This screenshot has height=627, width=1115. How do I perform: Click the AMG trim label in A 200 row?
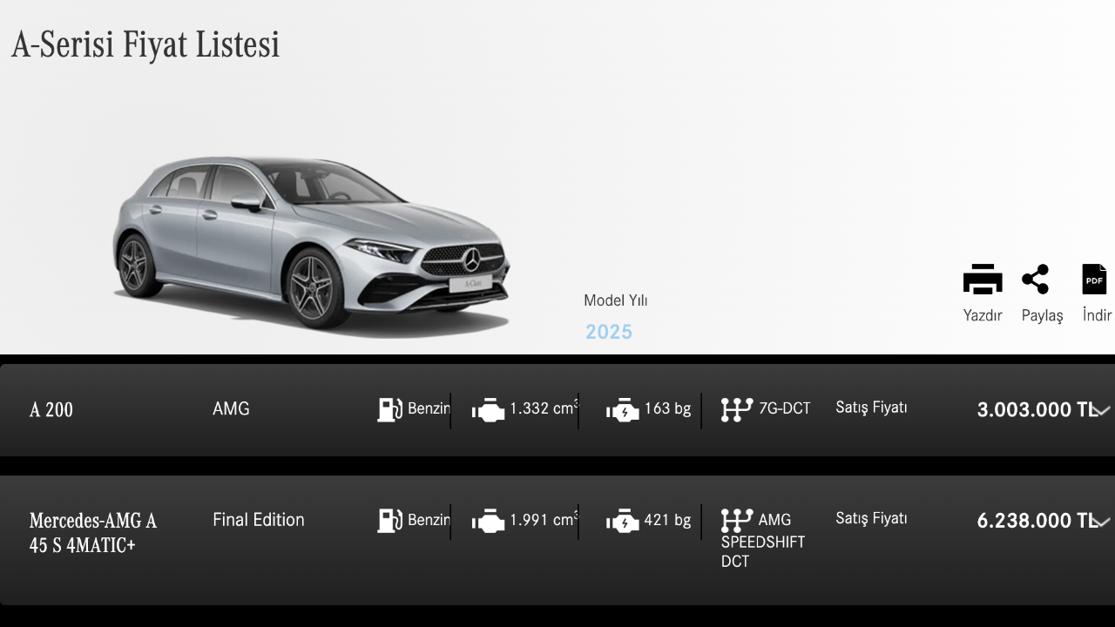pos(231,408)
